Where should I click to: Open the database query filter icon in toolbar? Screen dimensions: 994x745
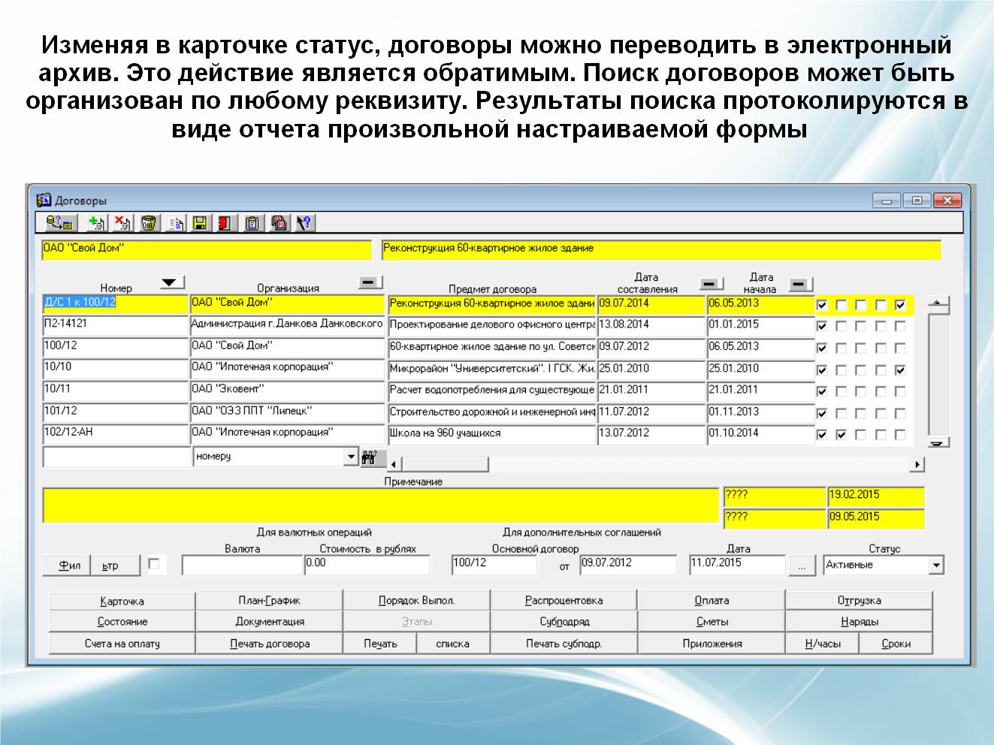point(59,222)
